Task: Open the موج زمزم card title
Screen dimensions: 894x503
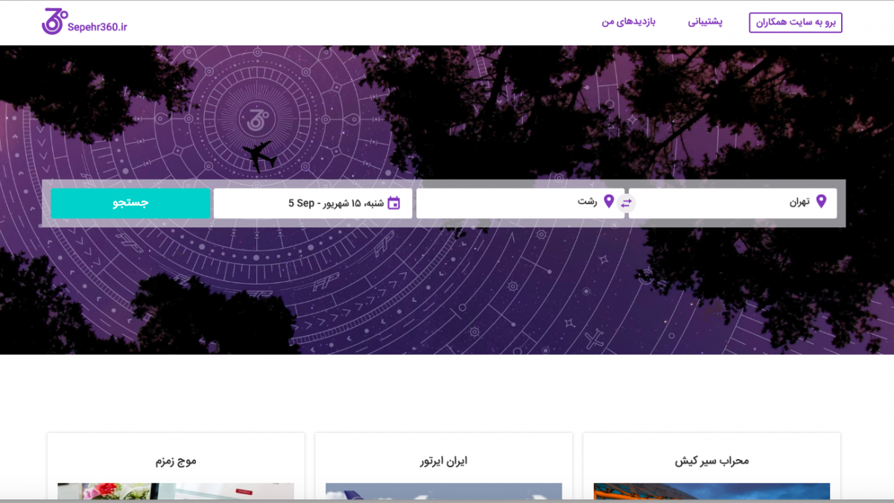Action: [x=176, y=461]
